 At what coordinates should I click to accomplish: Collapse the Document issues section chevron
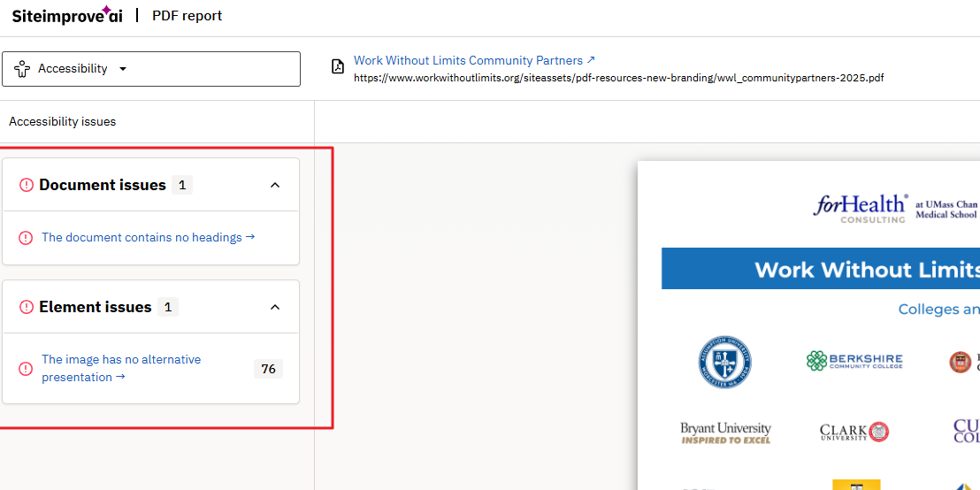click(274, 185)
